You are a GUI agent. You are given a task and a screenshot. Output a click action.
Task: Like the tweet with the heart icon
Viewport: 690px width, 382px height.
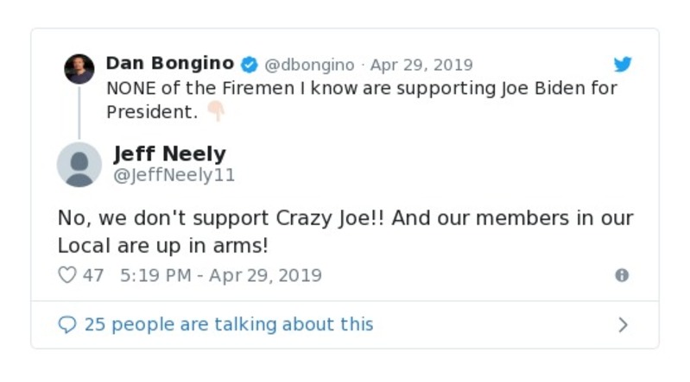(67, 275)
